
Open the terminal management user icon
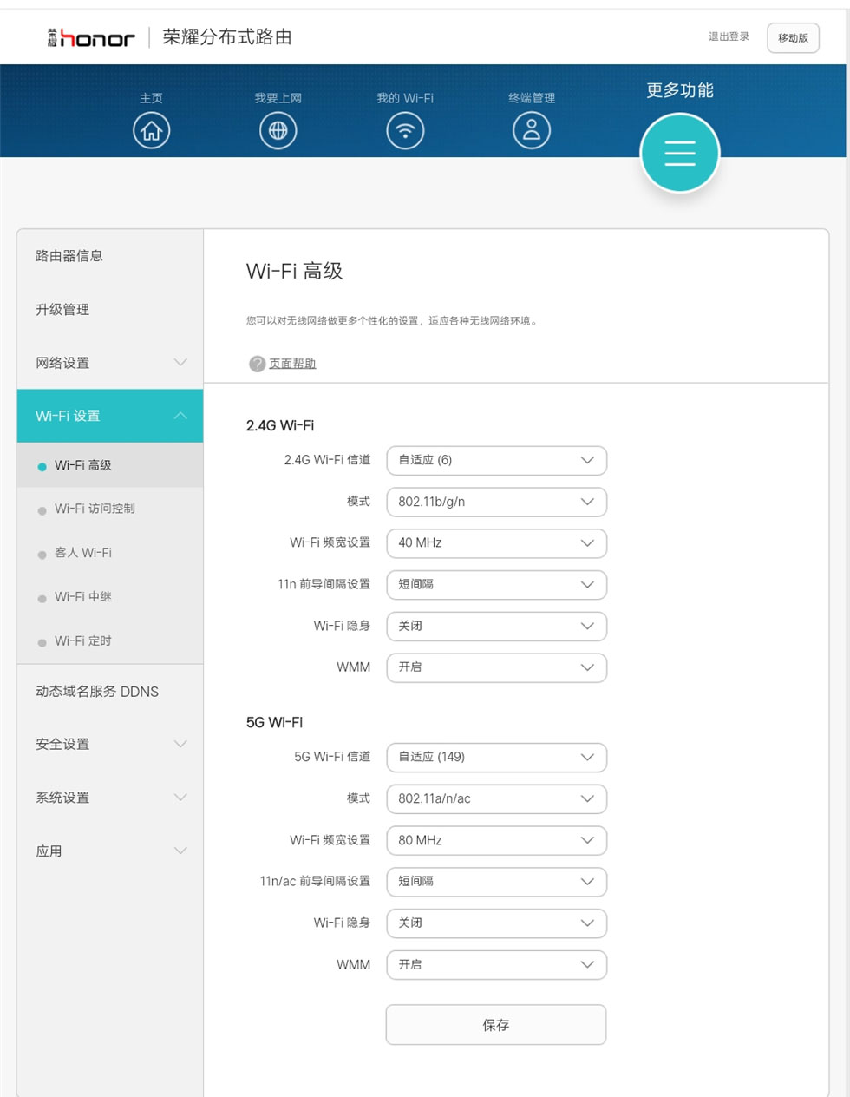pyautogui.click(x=532, y=131)
